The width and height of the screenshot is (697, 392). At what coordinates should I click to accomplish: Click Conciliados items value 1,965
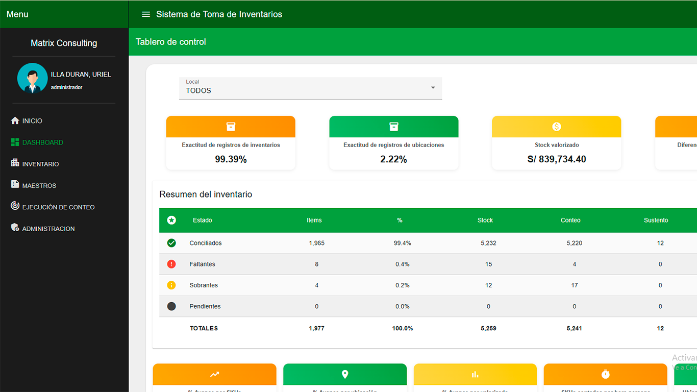click(x=317, y=243)
